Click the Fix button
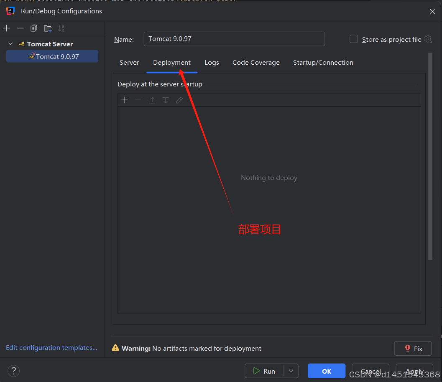442x382 pixels. pos(413,349)
